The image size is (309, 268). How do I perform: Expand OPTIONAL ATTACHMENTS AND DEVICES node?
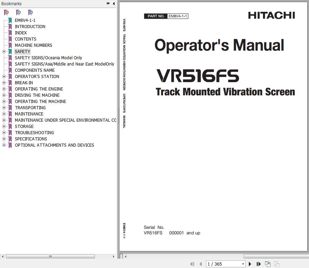point(4,145)
